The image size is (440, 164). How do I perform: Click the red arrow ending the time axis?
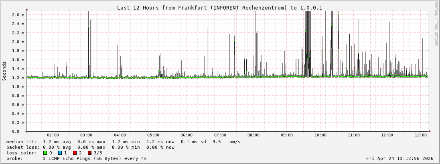[430, 131]
